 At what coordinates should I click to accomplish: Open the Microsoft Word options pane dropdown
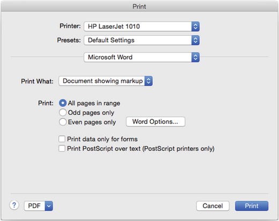pos(142,57)
